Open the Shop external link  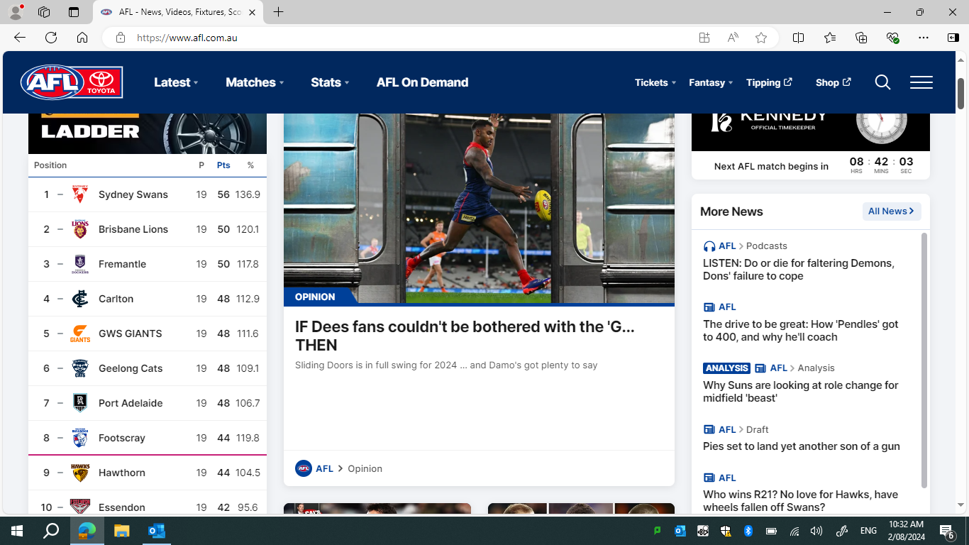click(x=833, y=82)
